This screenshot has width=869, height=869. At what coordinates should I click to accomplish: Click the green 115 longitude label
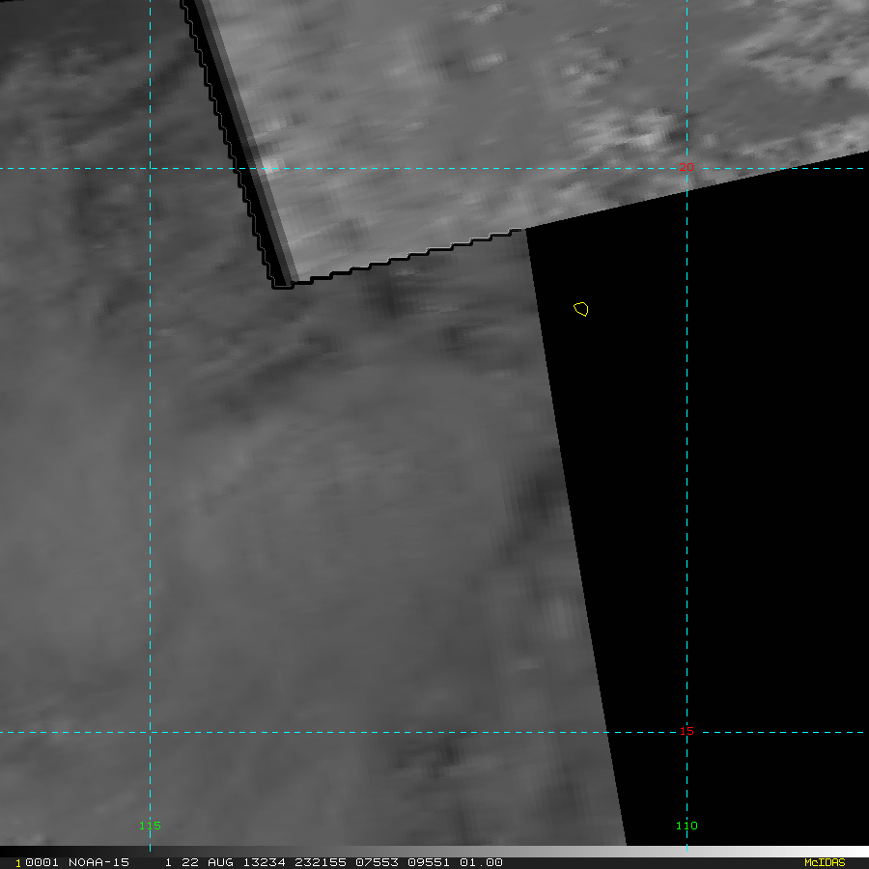[x=150, y=826]
